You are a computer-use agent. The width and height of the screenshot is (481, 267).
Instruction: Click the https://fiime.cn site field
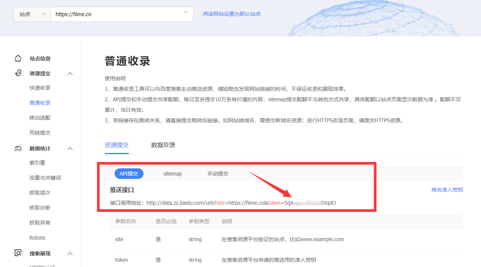point(122,14)
